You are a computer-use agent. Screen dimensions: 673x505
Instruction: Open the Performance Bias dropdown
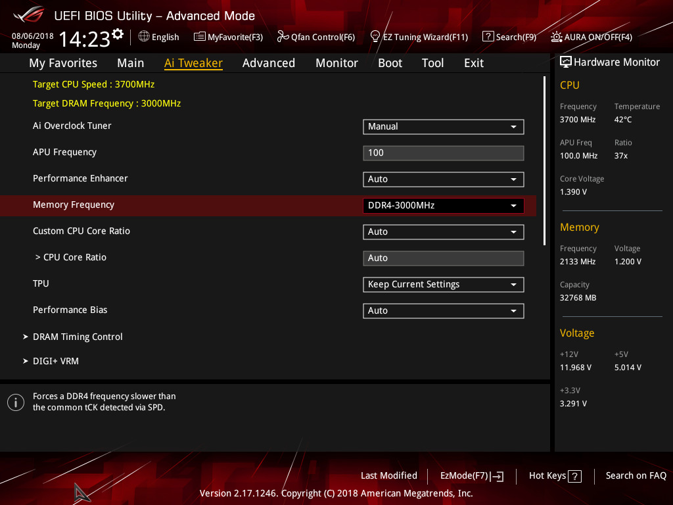click(x=444, y=311)
